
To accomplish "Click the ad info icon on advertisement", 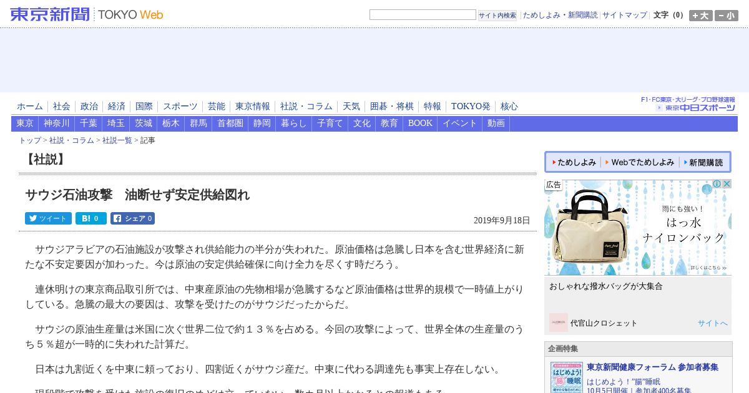I will [x=717, y=184].
